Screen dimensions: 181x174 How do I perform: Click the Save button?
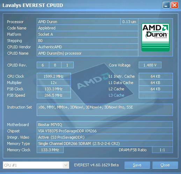click(x=137, y=165)
